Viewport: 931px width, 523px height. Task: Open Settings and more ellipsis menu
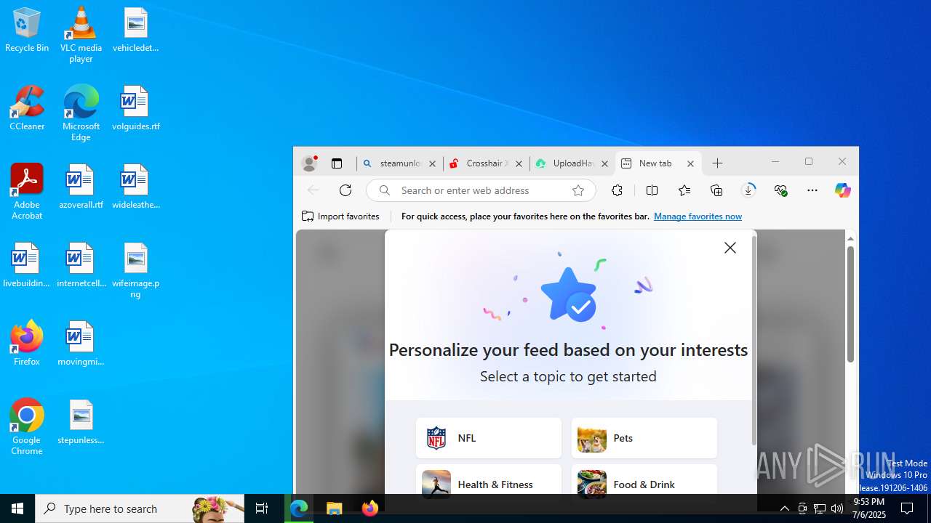coord(812,190)
